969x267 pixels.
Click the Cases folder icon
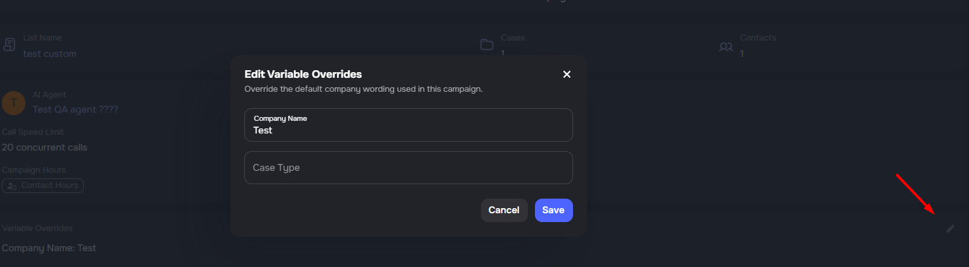[487, 45]
